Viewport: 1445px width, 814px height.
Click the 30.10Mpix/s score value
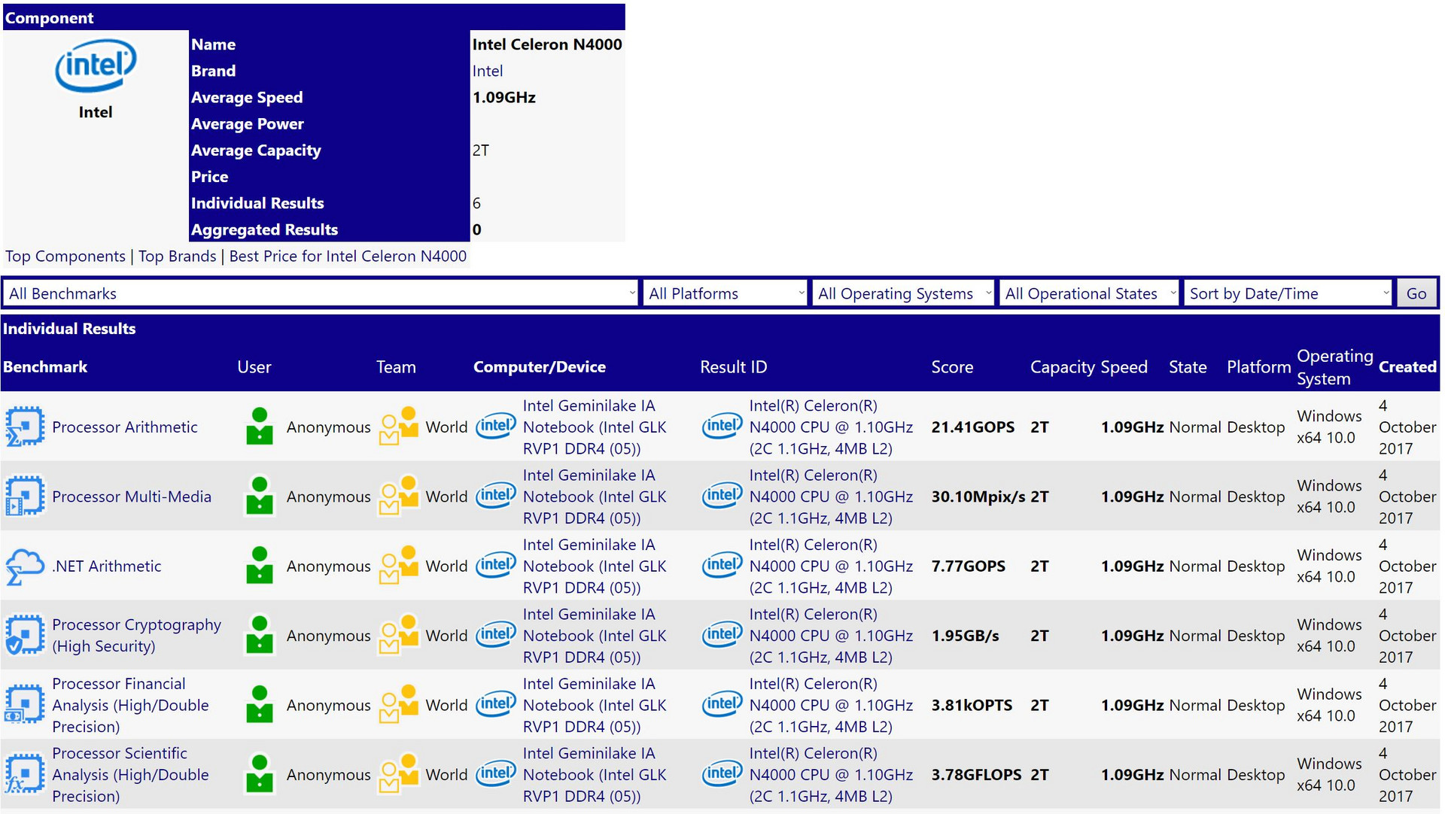978,497
